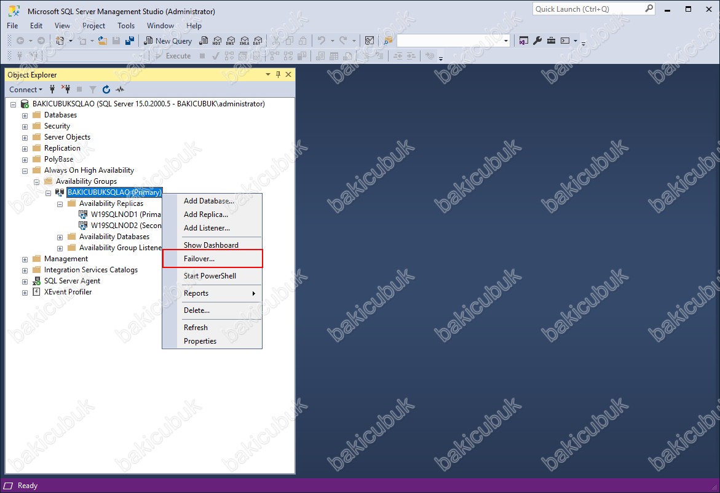The image size is (720, 493).
Task: Click the New Project icon
Action: [60, 41]
